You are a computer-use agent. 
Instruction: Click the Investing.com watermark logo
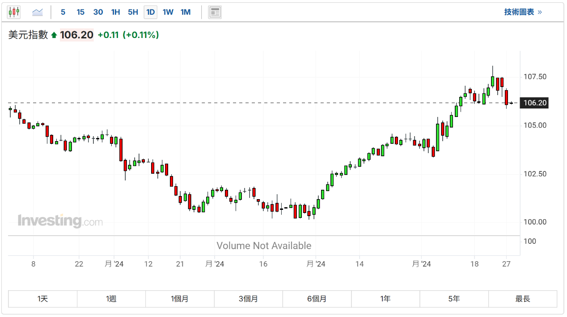point(60,221)
